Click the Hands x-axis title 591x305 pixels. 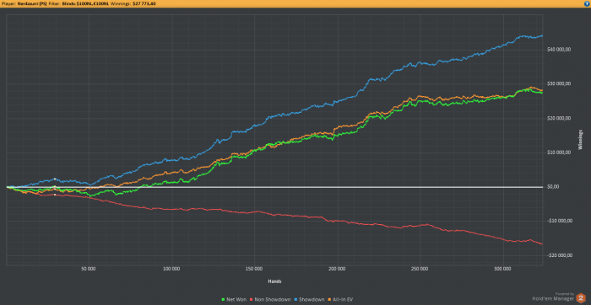(274, 281)
